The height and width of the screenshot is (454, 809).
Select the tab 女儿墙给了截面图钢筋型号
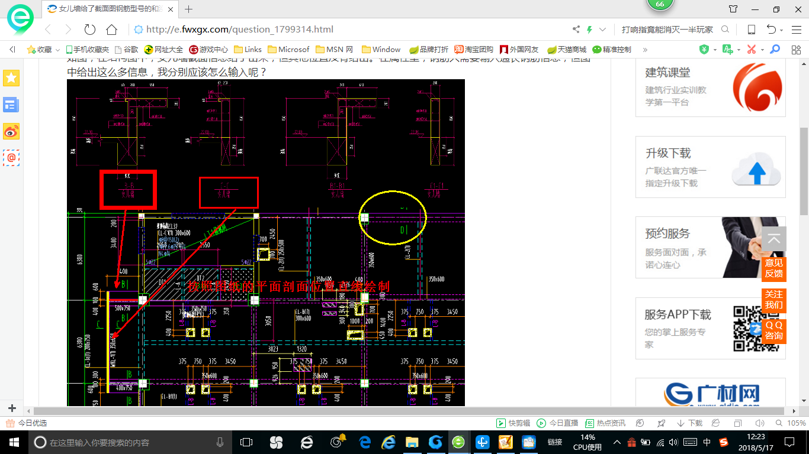pos(111,9)
